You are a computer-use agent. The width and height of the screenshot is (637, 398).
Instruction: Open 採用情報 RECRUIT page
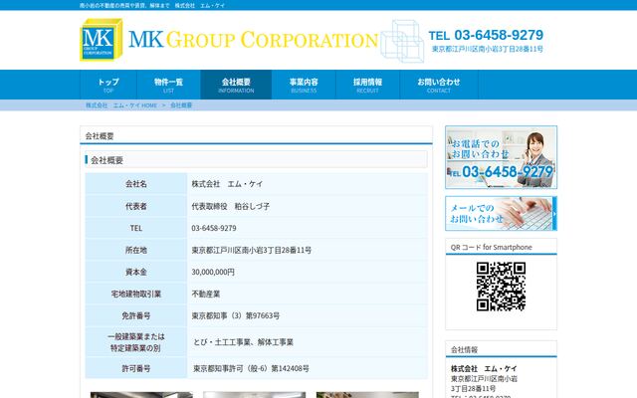pyautogui.click(x=367, y=85)
